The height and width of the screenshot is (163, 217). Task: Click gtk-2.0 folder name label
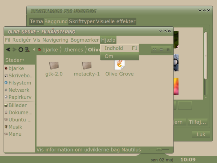coord(54,74)
